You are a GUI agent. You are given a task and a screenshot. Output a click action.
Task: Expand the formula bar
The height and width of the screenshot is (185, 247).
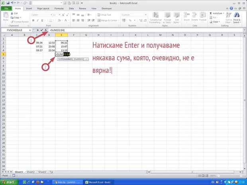(245, 30)
